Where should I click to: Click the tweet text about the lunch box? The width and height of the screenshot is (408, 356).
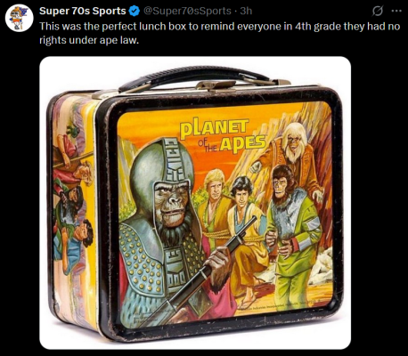pos(220,33)
